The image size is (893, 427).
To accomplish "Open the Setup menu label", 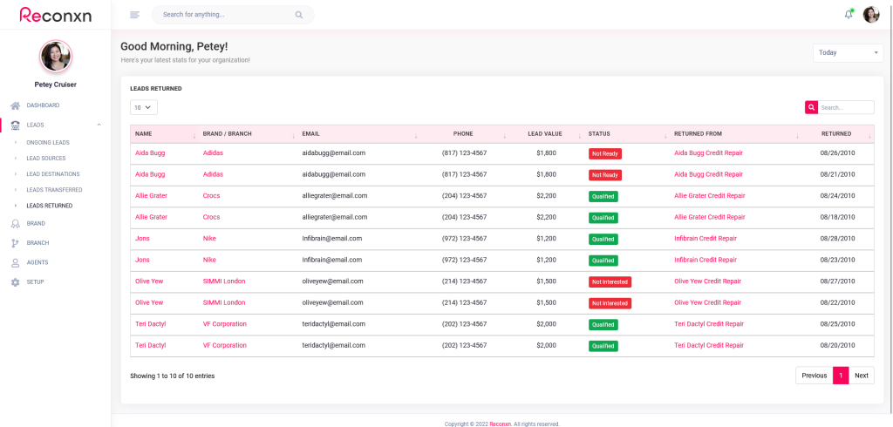I will [x=35, y=282].
